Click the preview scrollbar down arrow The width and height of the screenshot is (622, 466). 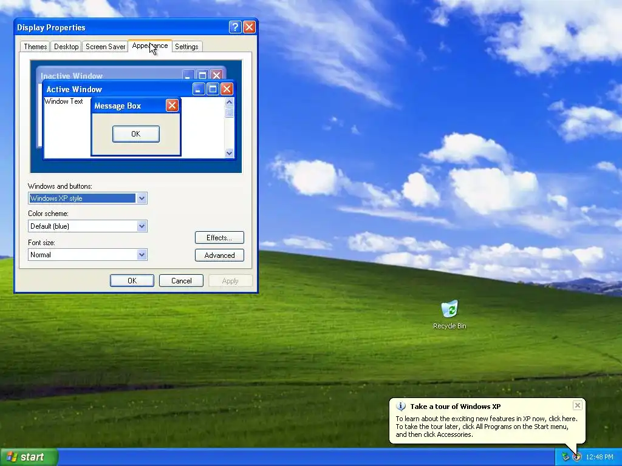point(229,153)
